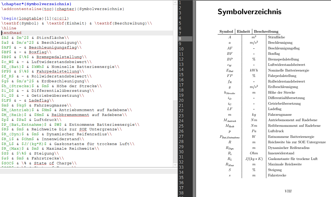
Task: Click the Symbolverzeichnis heading in PDF preview
Action: [249, 12]
